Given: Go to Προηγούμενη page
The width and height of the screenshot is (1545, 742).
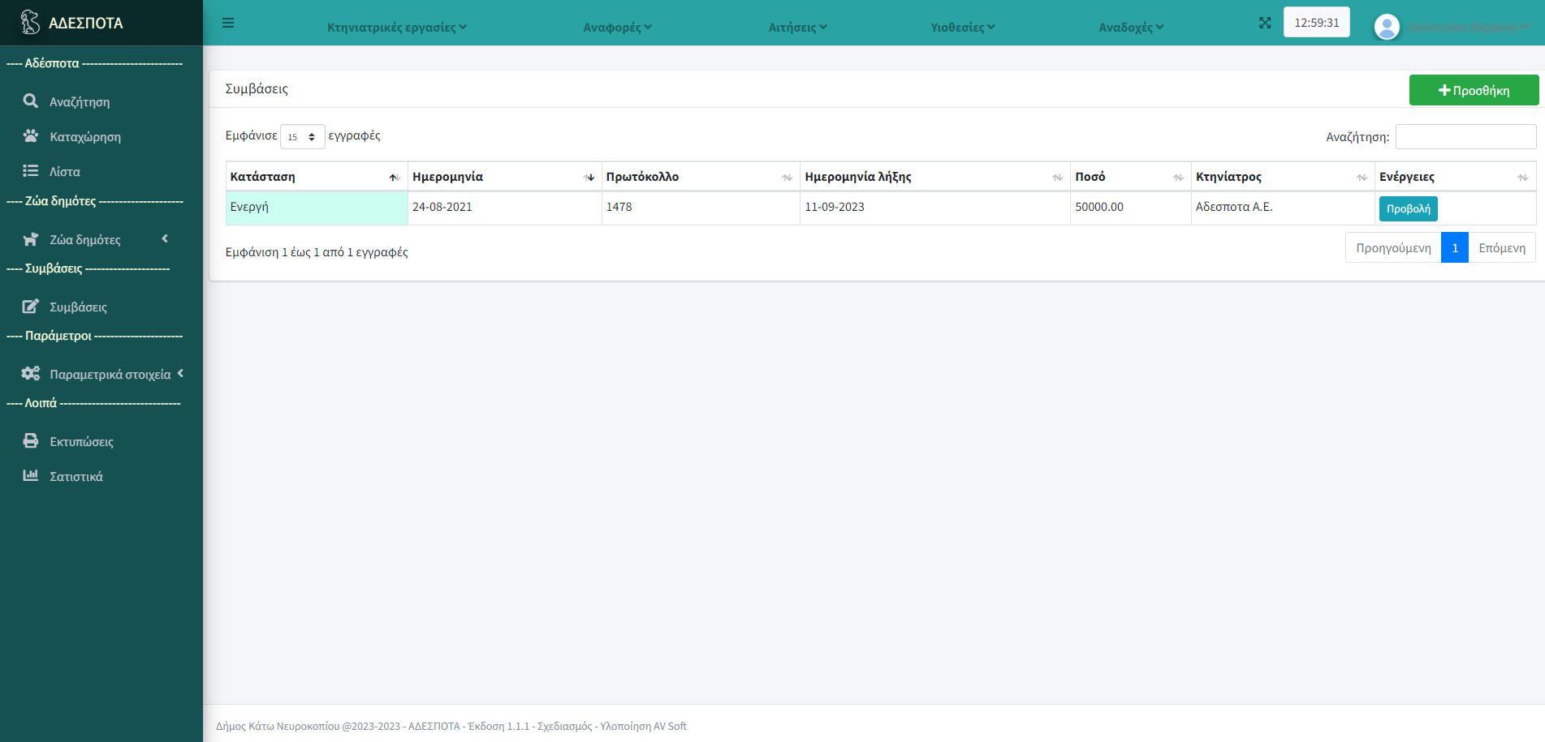Looking at the screenshot, I should 1393,247.
